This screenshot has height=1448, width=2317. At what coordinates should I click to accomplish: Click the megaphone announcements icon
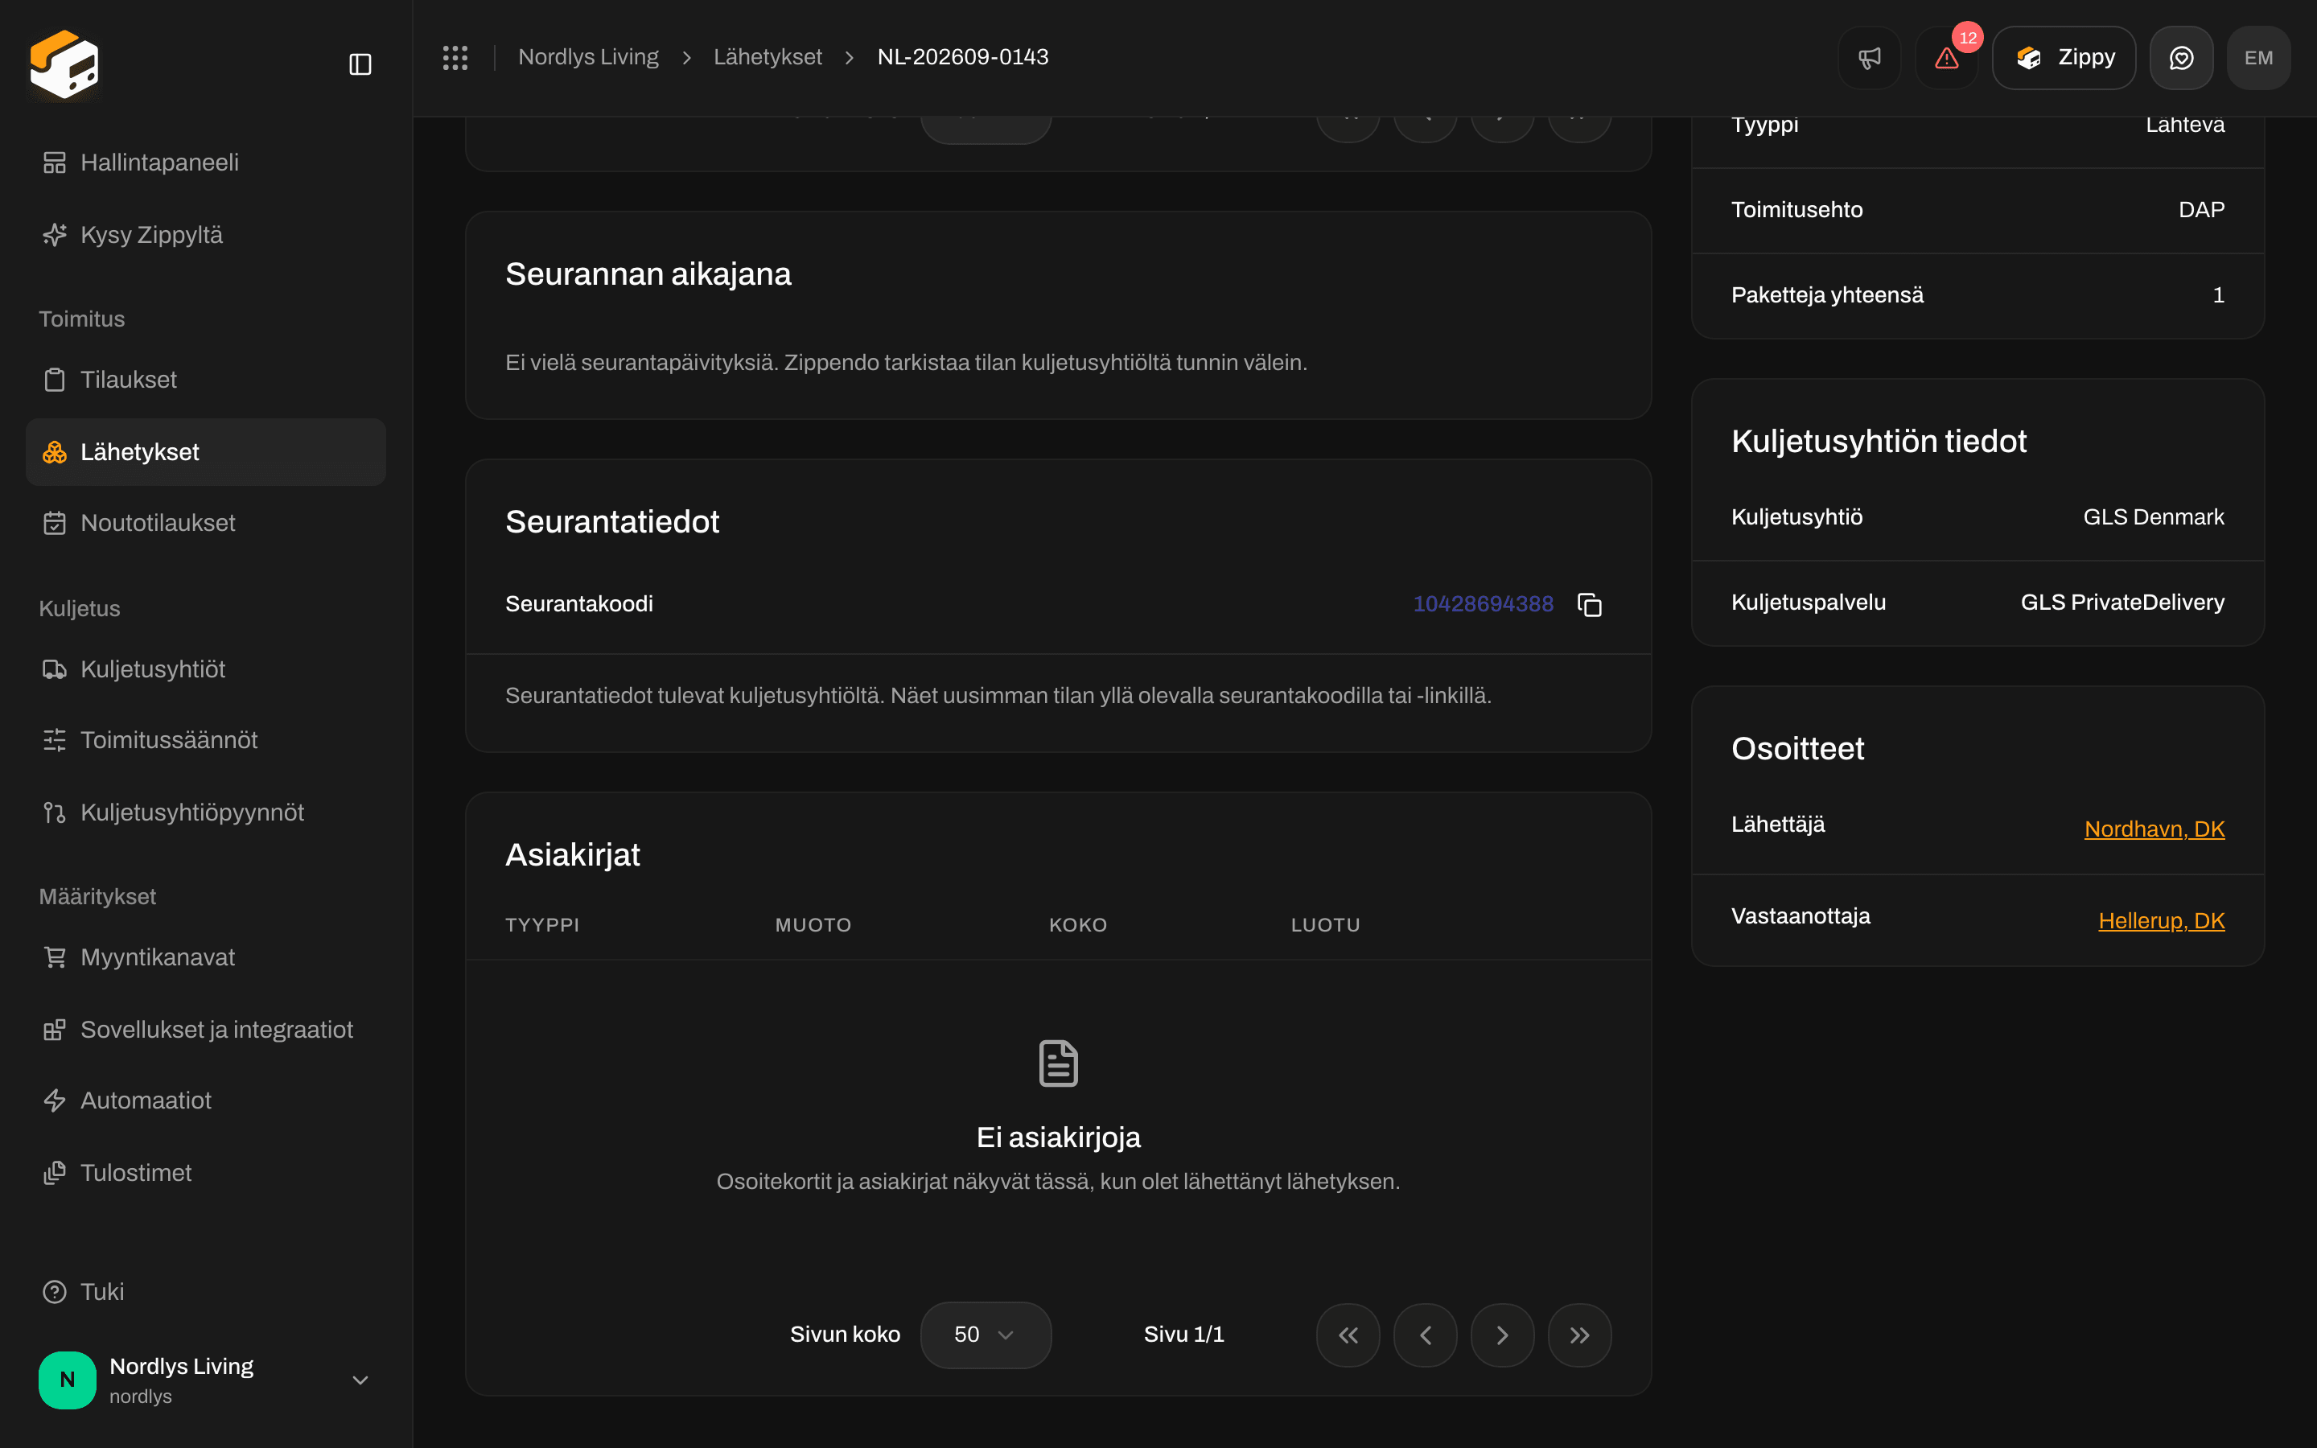pyautogui.click(x=1869, y=57)
